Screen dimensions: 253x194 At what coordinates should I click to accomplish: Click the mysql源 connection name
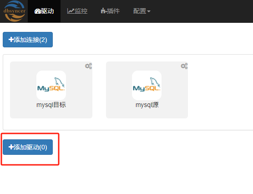(147, 105)
